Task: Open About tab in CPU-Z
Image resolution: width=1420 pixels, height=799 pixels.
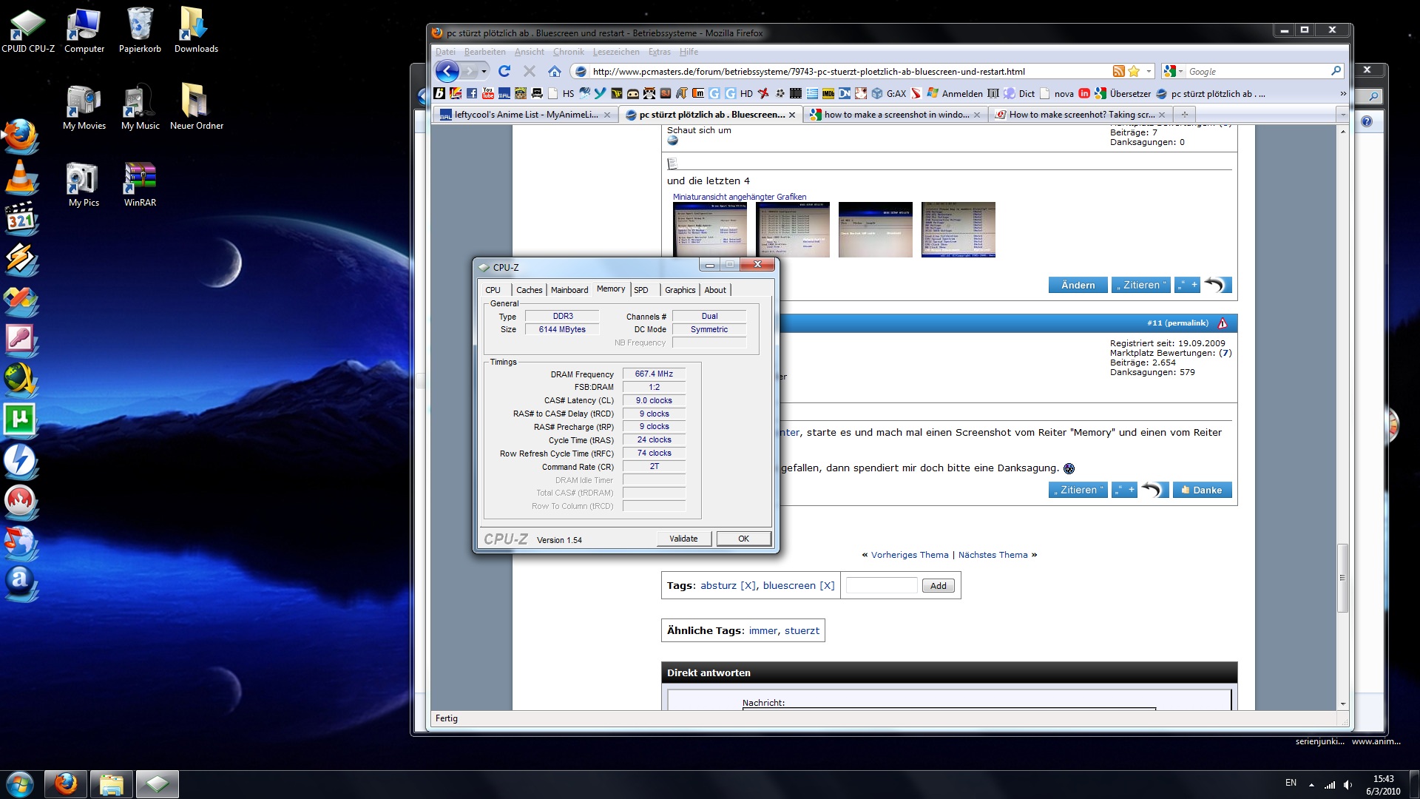Action: 715,290
